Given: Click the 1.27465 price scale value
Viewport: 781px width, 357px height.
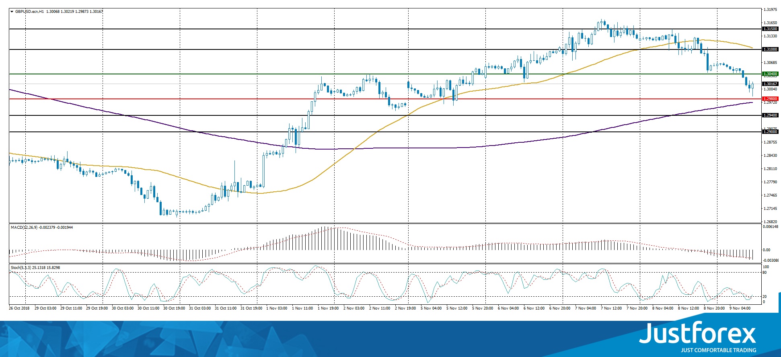Looking at the screenshot, I should [x=770, y=195].
